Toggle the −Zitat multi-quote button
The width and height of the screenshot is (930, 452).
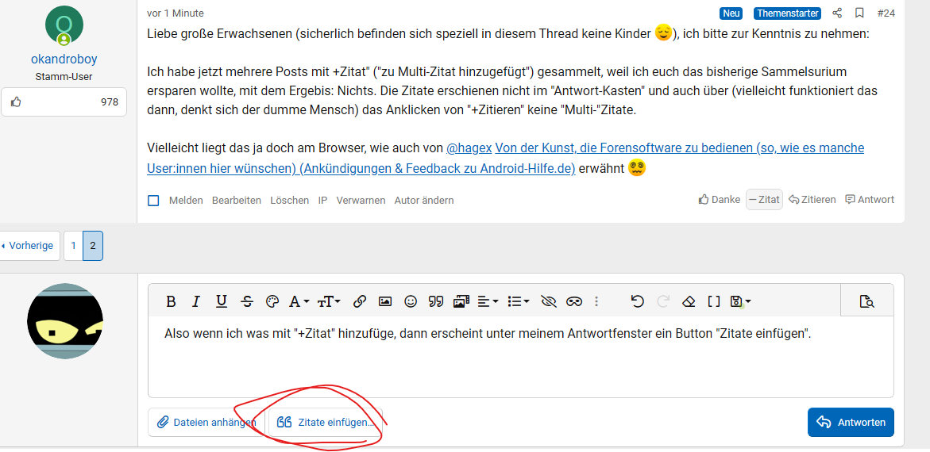(x=764, y=200)
